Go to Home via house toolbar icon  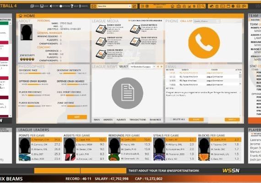pos(173,6)
